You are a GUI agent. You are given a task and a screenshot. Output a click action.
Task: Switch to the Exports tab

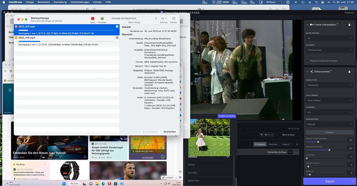tap(286, 144)
